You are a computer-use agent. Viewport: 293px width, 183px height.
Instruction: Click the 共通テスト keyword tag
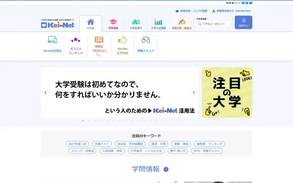102,144
